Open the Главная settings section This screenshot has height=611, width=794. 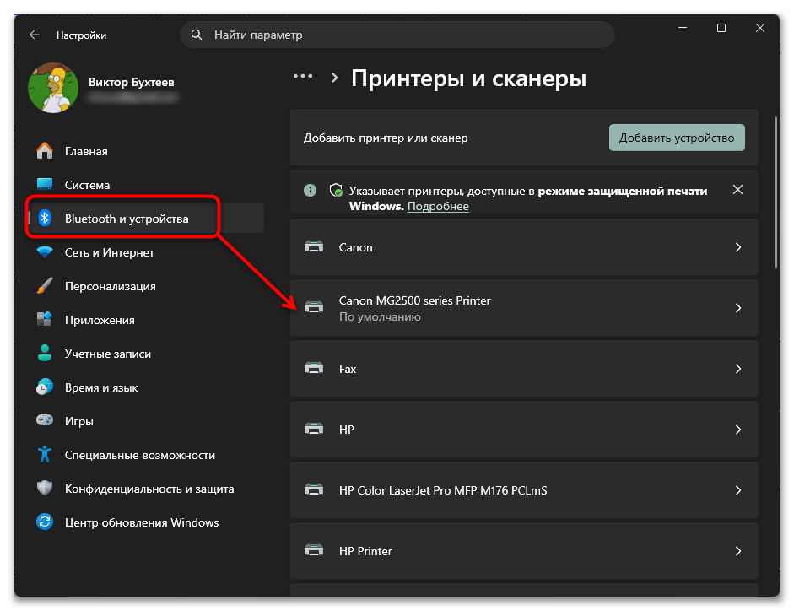[x=146, y=151]
